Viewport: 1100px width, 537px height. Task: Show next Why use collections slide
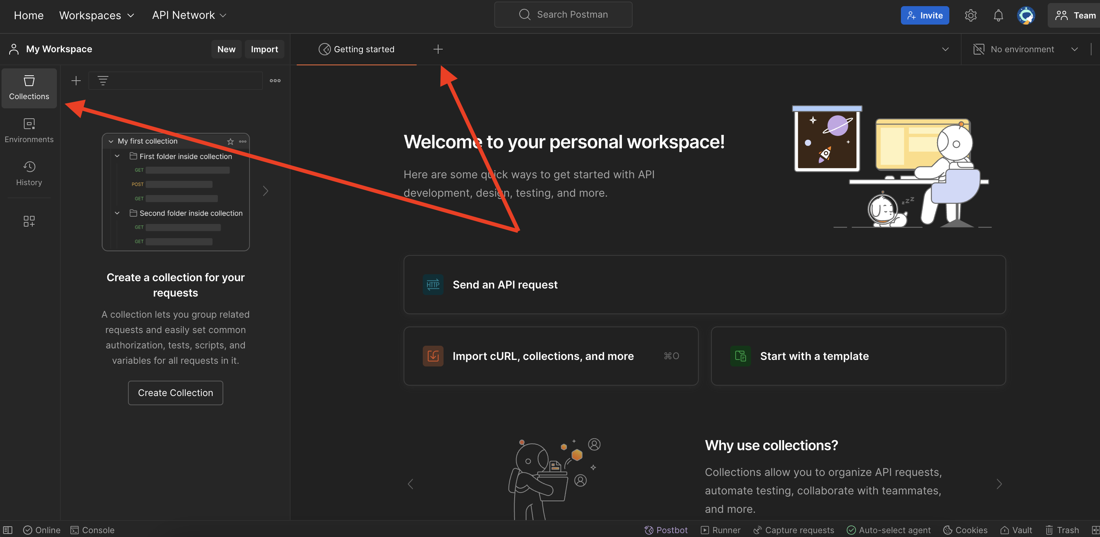999,484
